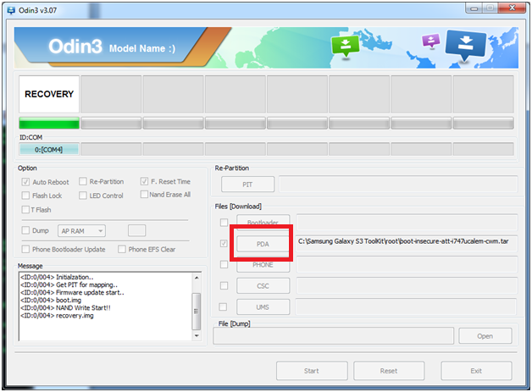
Task: Click the 'recovery.img' log line
Action: 57,316
